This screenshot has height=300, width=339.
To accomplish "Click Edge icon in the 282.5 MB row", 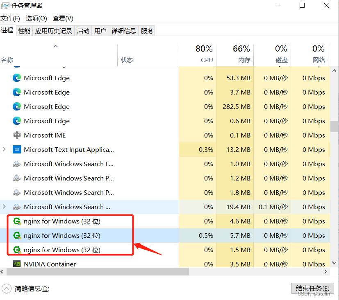I will click(17, 107).
